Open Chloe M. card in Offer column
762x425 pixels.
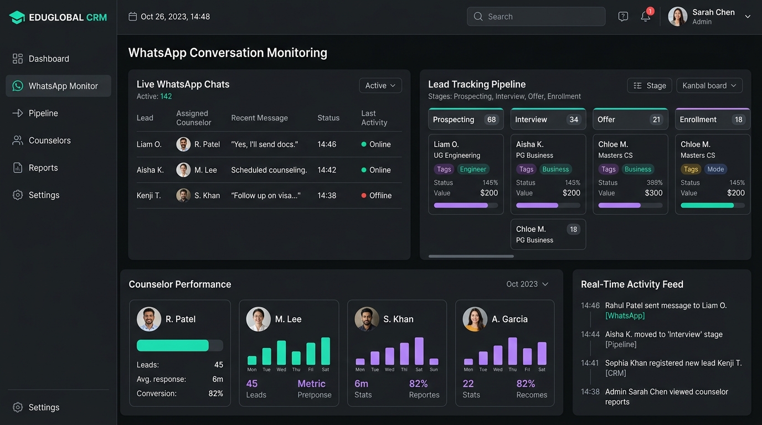[630, 174]
